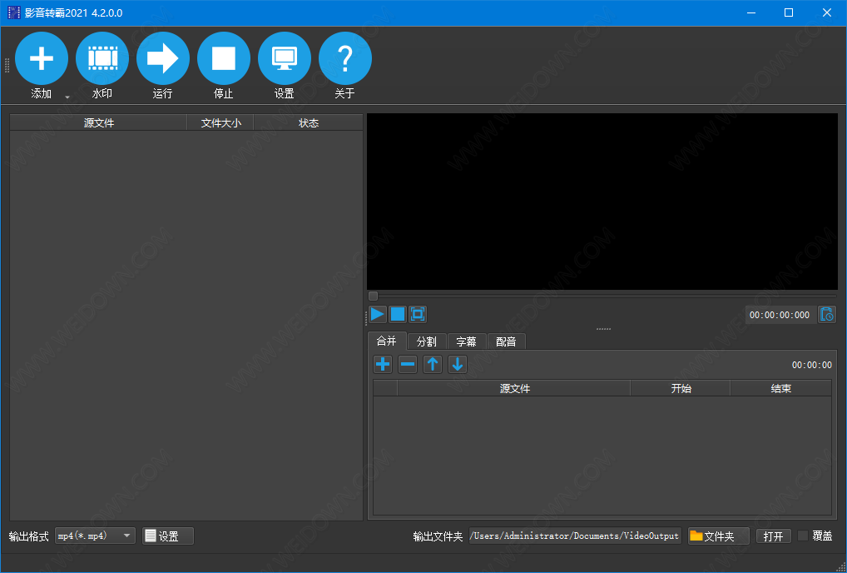Click the 打开 button
The height and width of the screenshot is (573, 847).
click(x=774, y=536)
